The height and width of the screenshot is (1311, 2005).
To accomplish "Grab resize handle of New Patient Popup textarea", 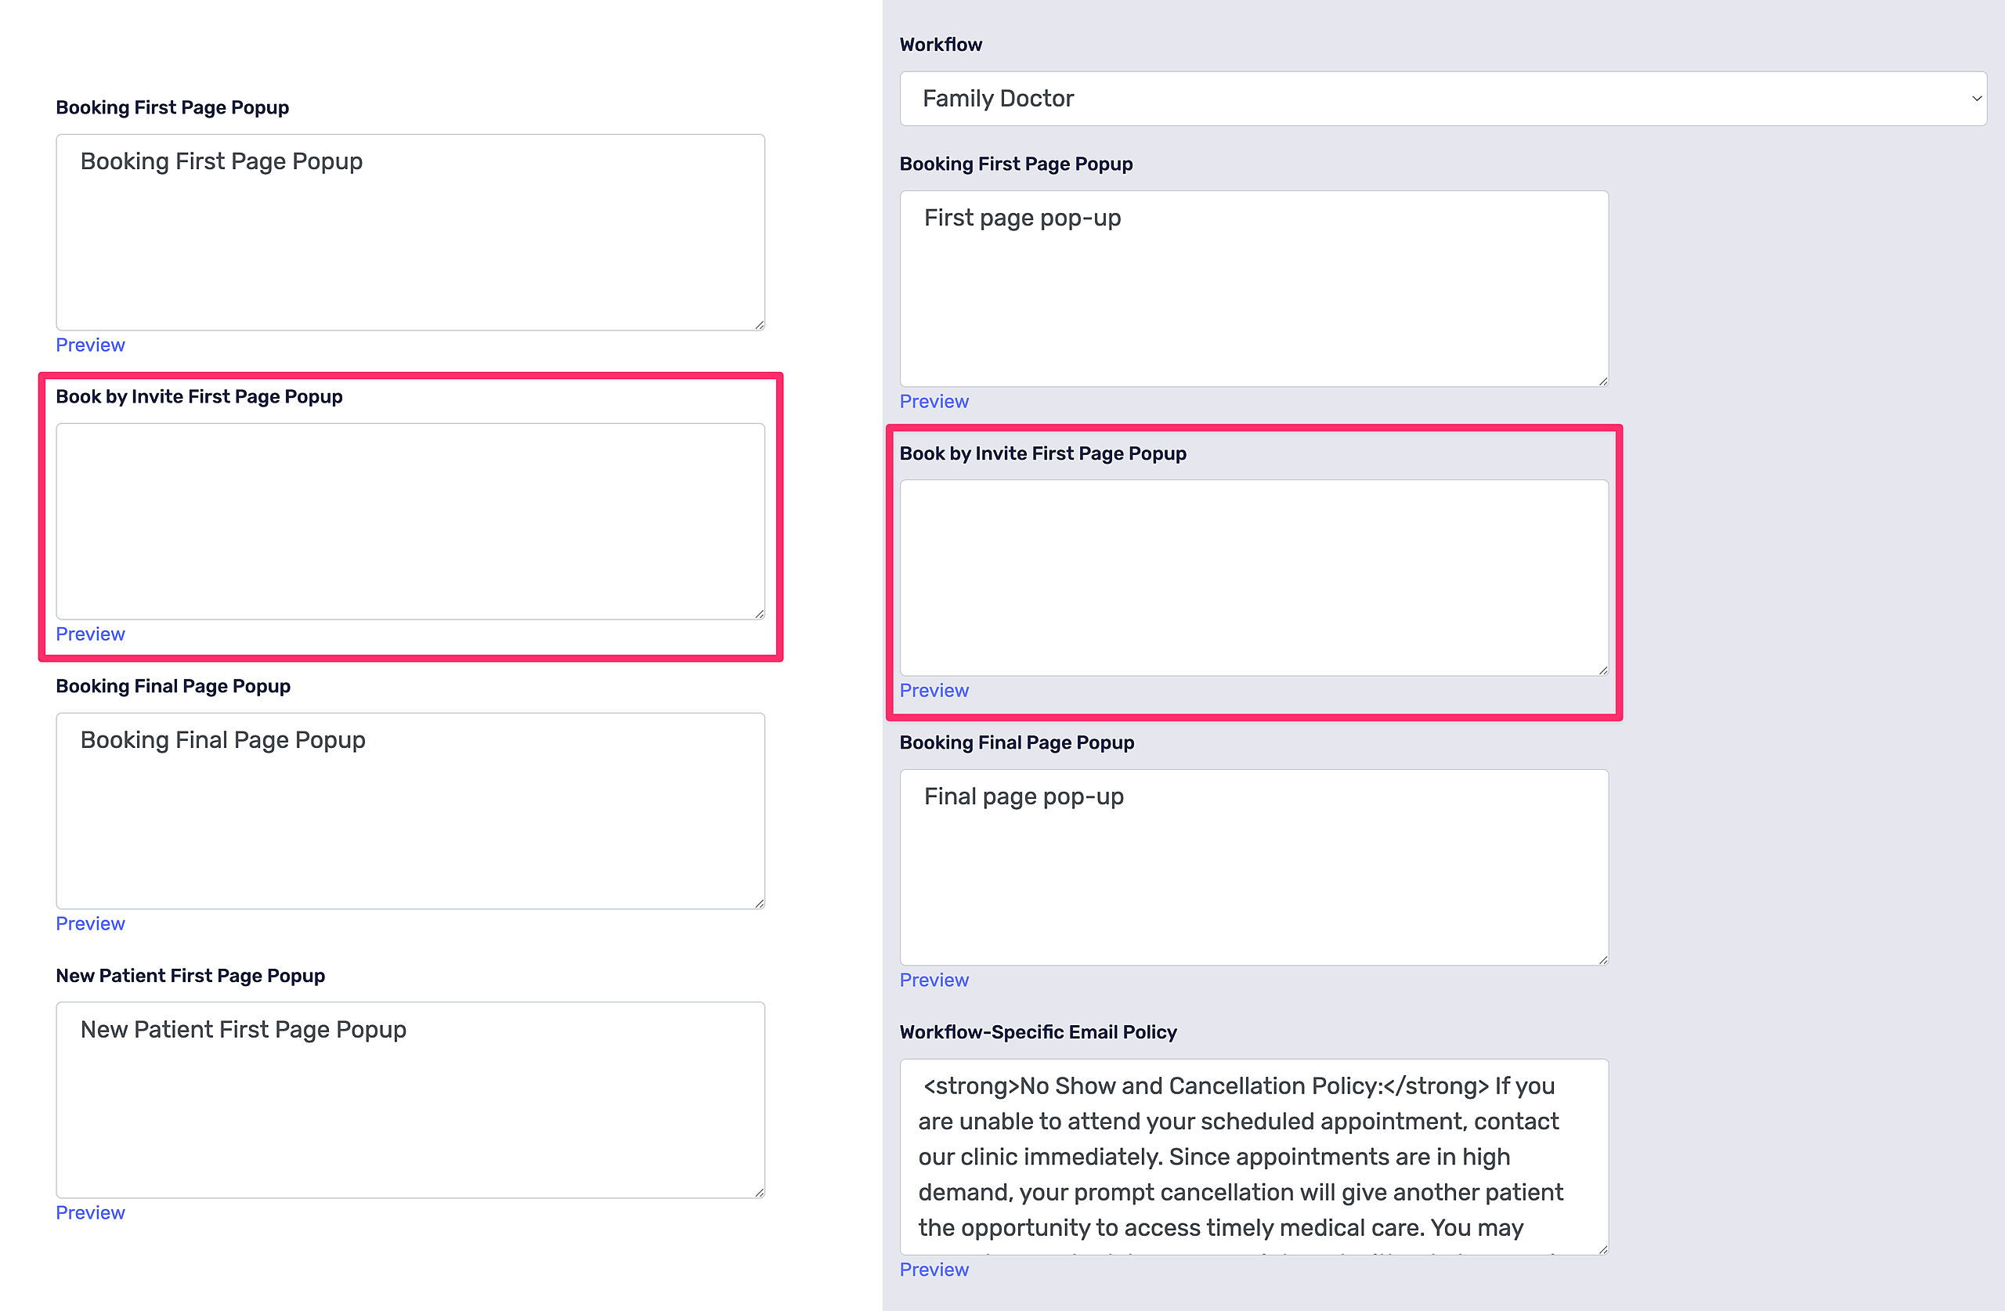I will tap(759, 1192).
